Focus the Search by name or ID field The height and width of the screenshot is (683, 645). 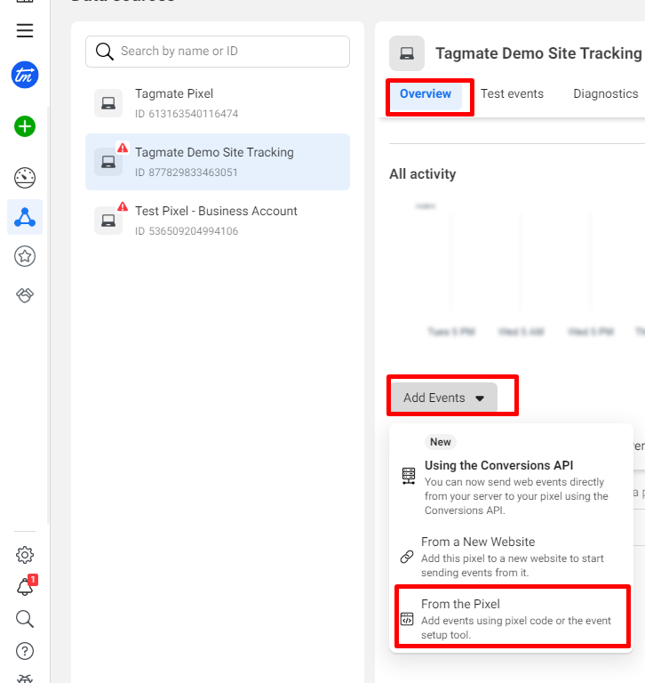218,52
